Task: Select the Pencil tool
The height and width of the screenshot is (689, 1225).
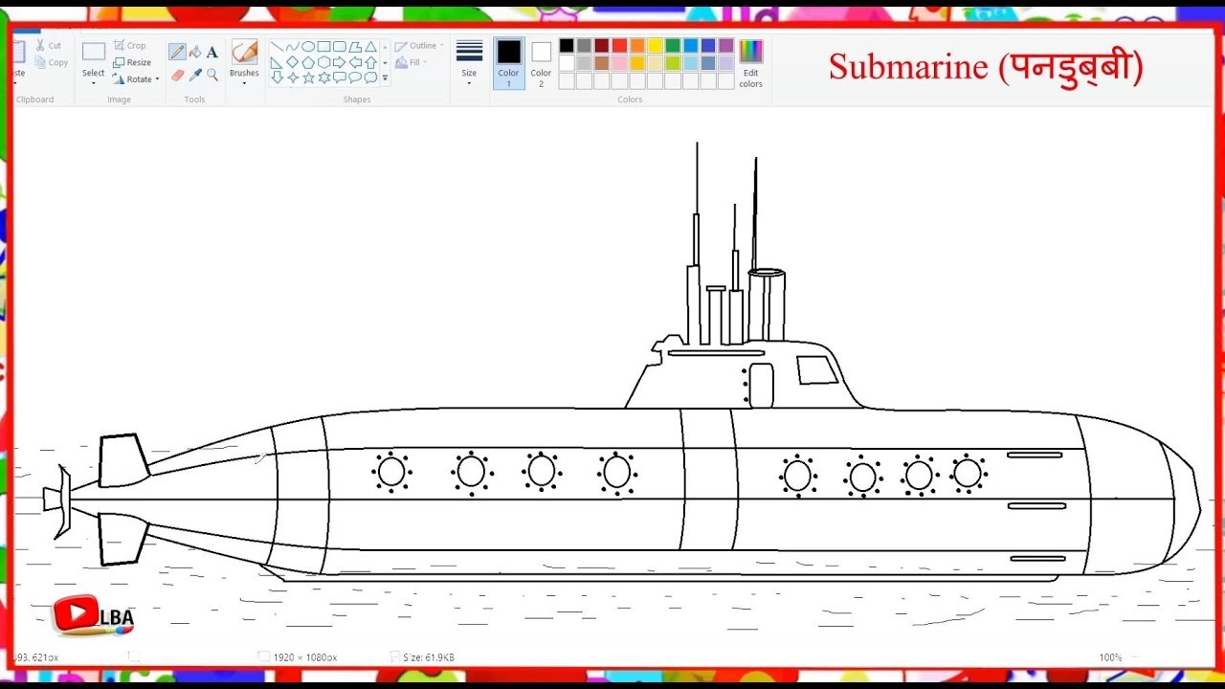Action: (x=177, y=52)
